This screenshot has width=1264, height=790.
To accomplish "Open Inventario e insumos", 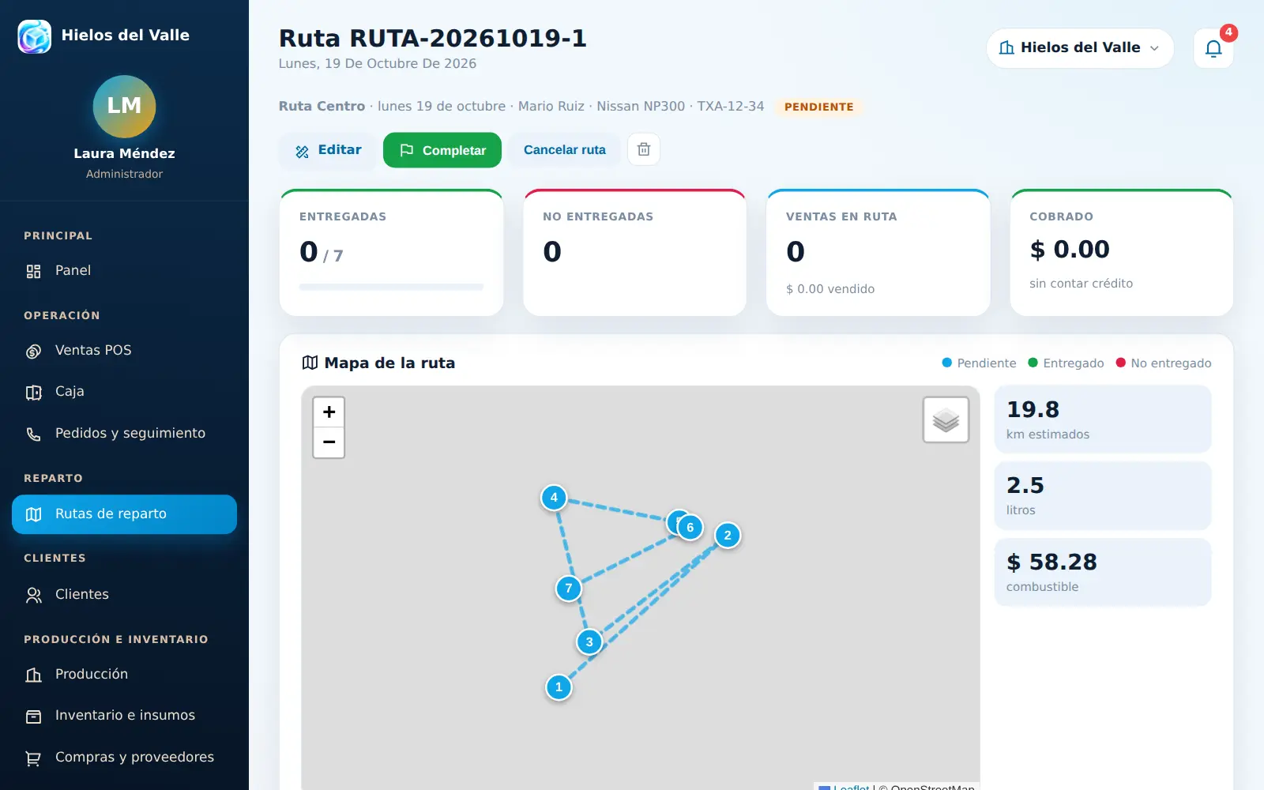I will (124, 716).
